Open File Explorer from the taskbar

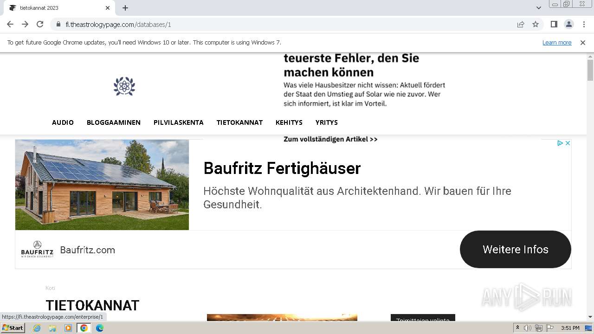(52, 328)
